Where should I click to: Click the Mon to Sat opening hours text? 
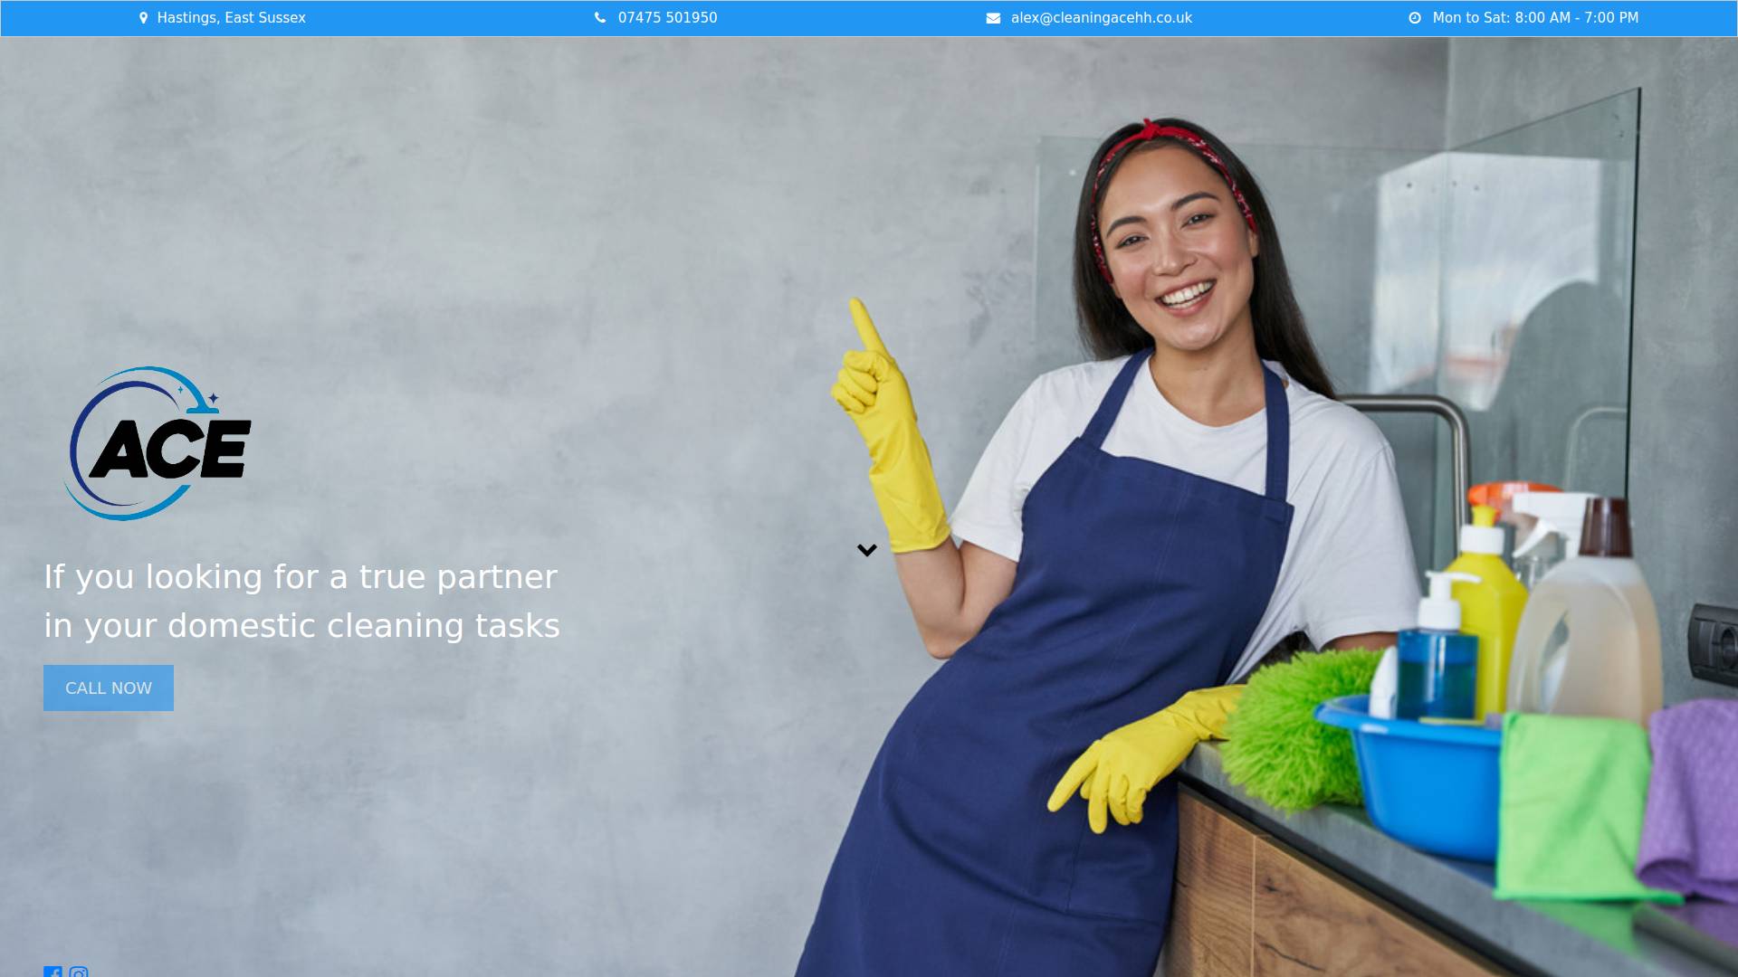1535,18
